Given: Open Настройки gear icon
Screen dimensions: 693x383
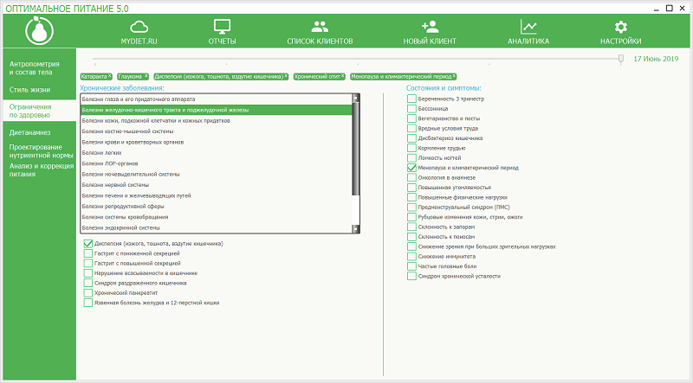Looking at the screenshot, I should (x=620, y=27).
